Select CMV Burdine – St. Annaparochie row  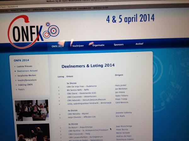point(88,130)
